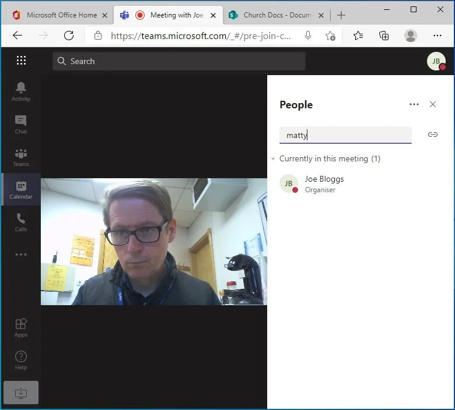455x410 pixels.
Task: Open the browser profile icon
Action: click(411, 36)
